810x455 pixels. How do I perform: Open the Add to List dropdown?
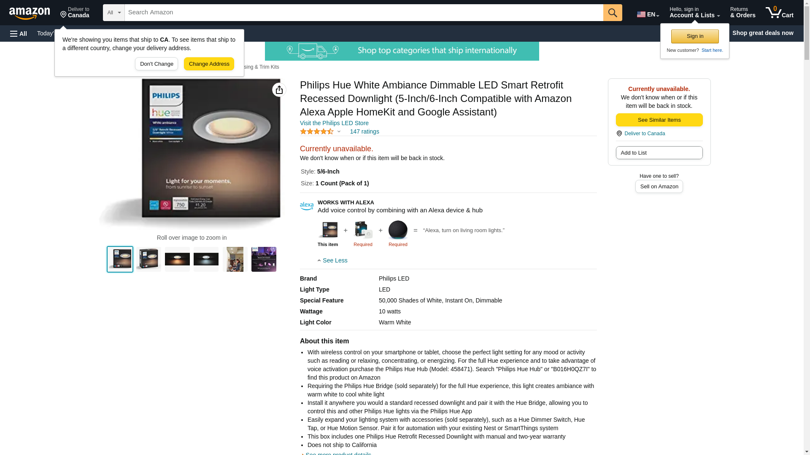(x=659, y=153)
